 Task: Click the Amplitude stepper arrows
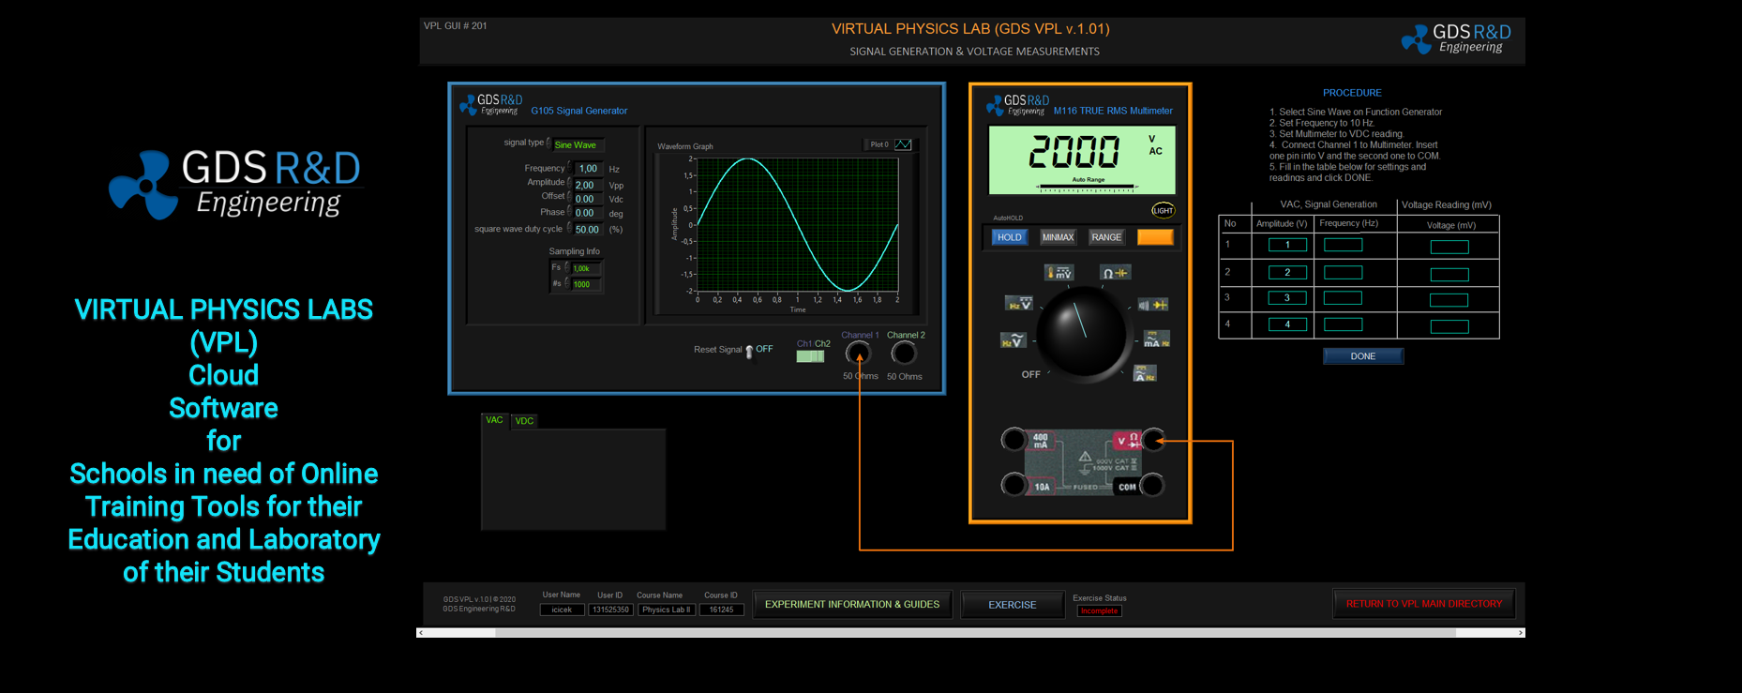click(x=569, y=183)
